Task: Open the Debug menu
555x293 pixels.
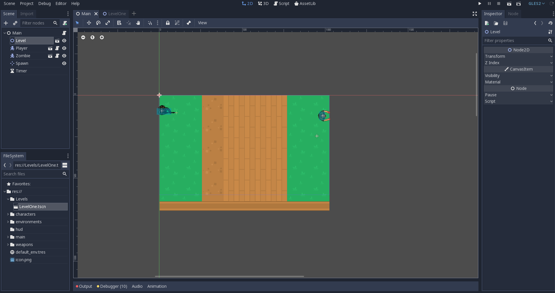Action: [44, 4]
